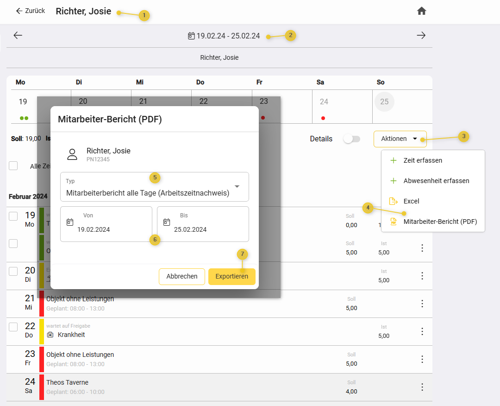This screenshot has width=500, height=406.
Task: Click calendar icon in Von field
Action: (x=70, y=222)
